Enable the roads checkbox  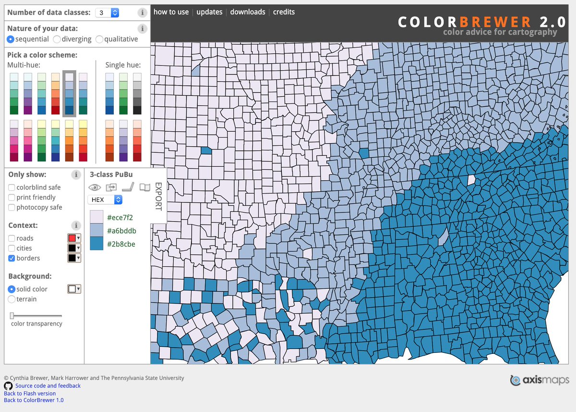(x=12, y=238)
